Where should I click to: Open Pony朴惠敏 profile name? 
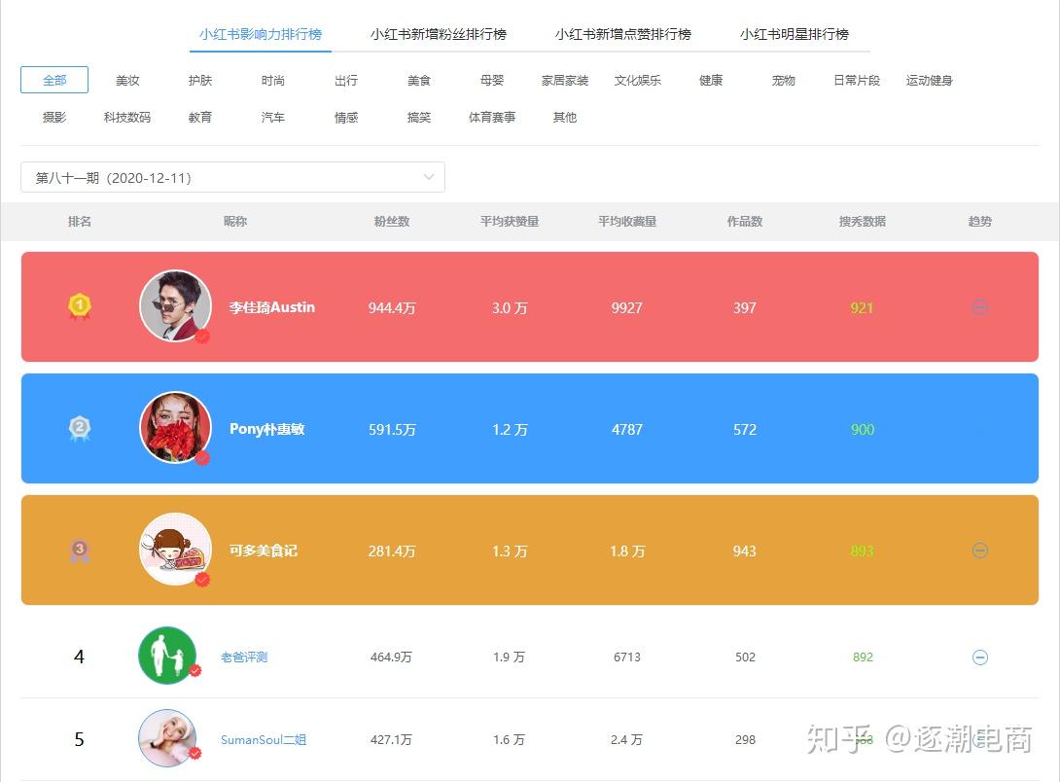[x=267, y=429]
